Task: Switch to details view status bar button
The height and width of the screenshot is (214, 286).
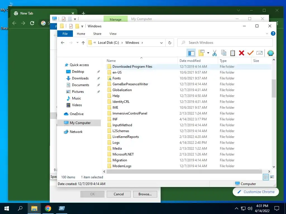Action: click(266, 177)
